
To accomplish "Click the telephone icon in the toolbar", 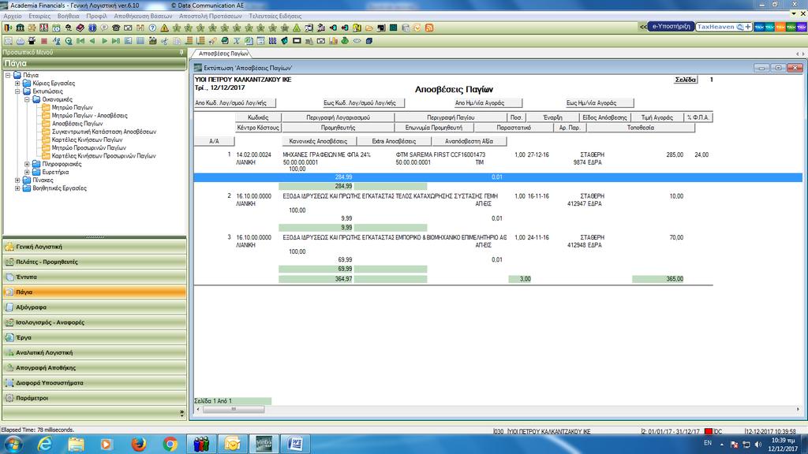I will [x=116, y=28].
